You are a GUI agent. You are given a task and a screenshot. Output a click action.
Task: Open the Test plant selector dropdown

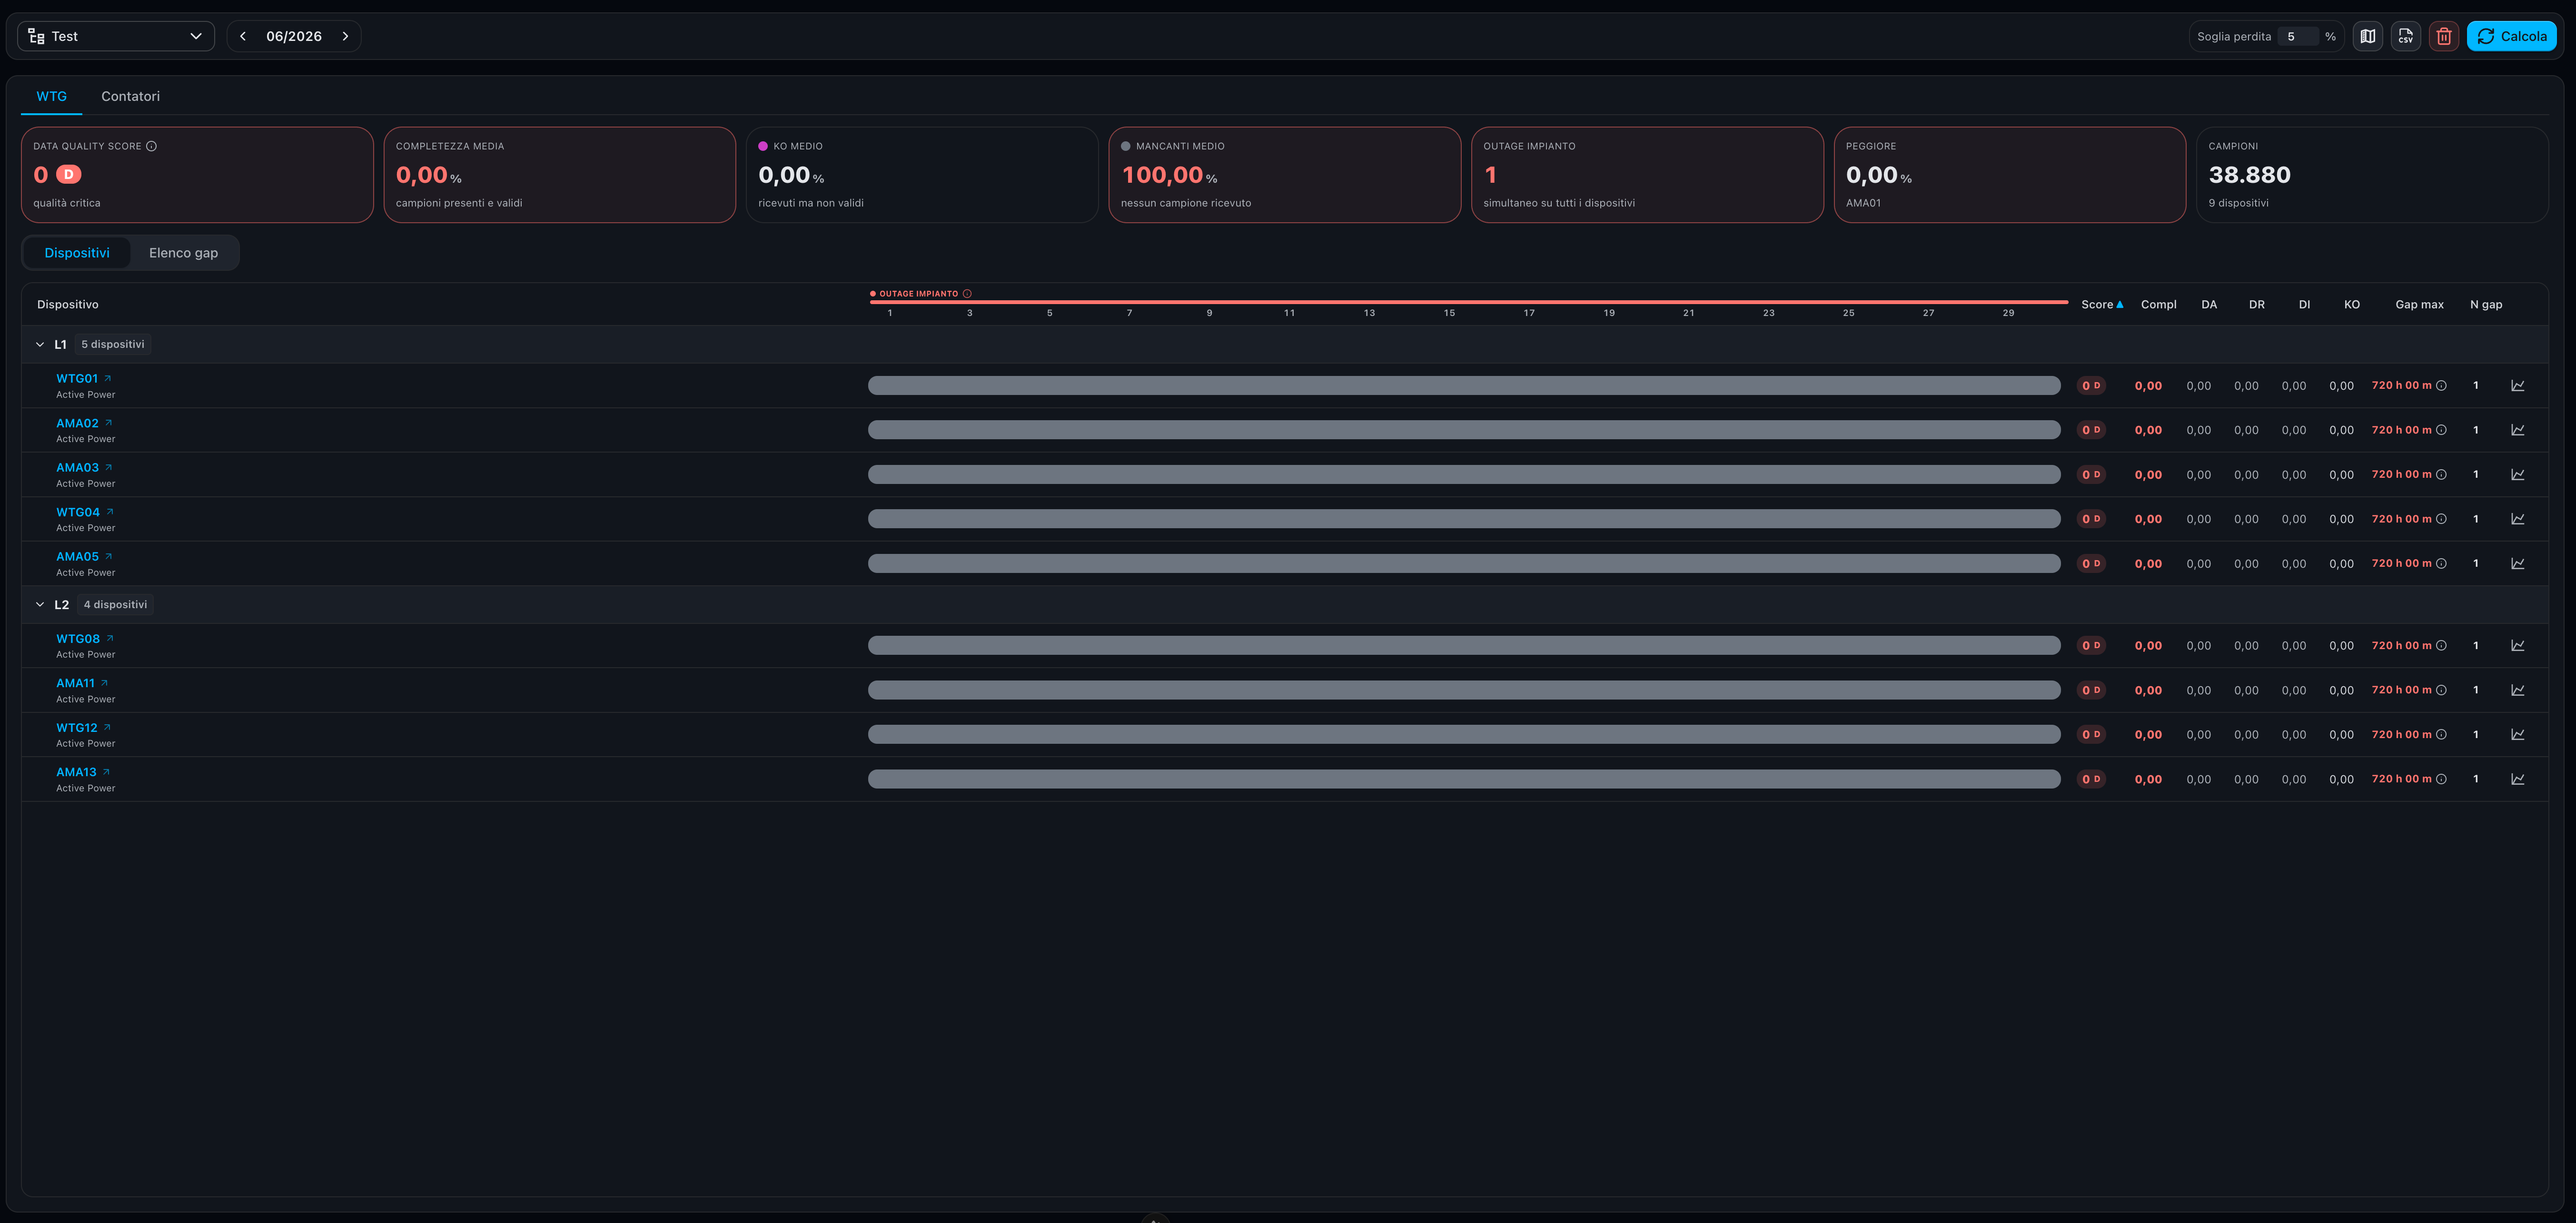click(x=116, y=36)
